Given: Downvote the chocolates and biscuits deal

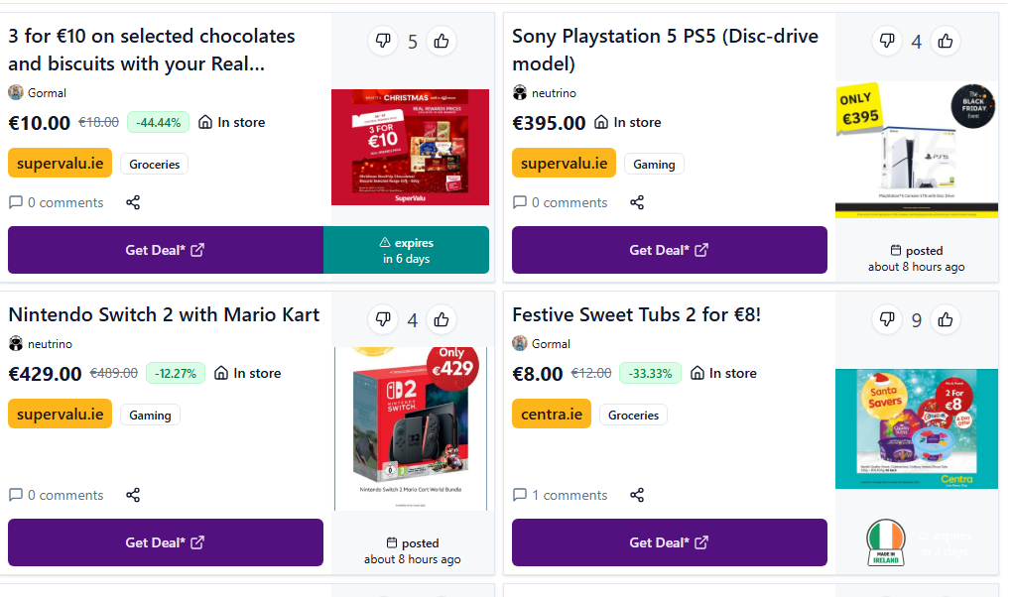Looking at the screenshot, I should [x=383, y=42].
